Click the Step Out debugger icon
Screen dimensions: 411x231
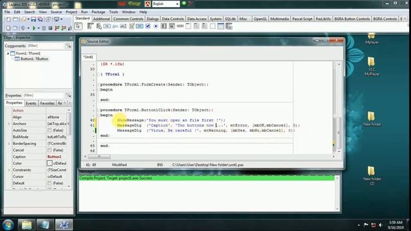(x=70, y=28)
